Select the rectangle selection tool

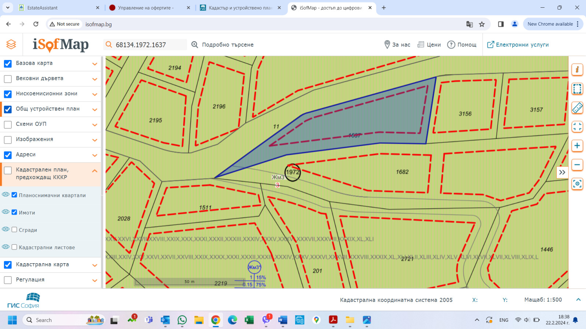pos(577,88)
